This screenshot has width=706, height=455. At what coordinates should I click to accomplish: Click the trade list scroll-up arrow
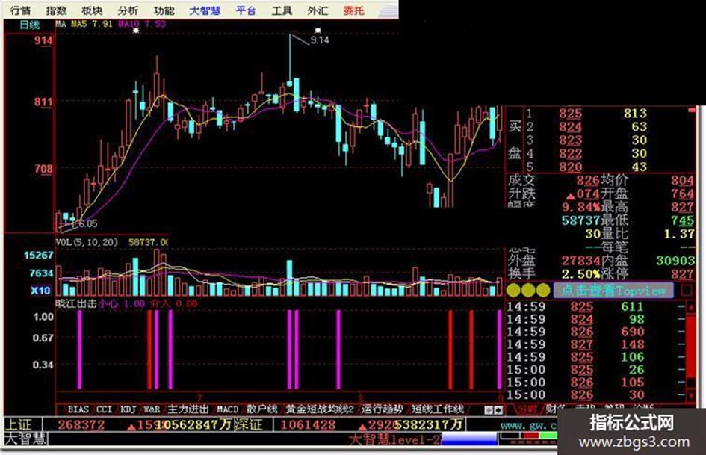pos(691,307)
